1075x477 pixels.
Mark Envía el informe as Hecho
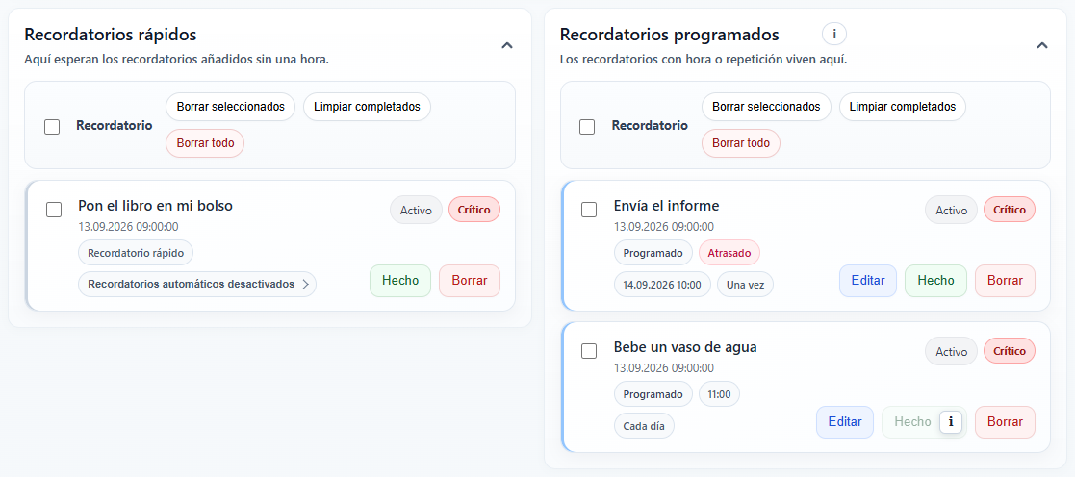pos(935,281)
